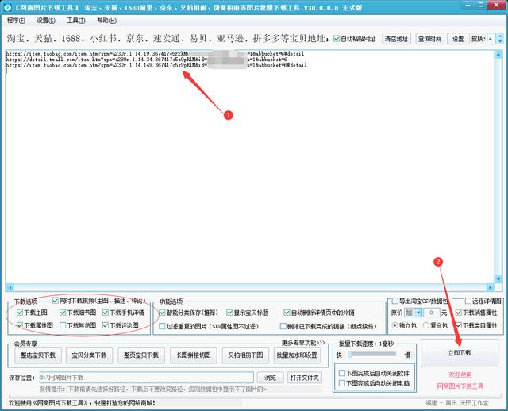Click the third URL line containing 1.14.149
The image size is (508, 411).
tap(156, 65)
